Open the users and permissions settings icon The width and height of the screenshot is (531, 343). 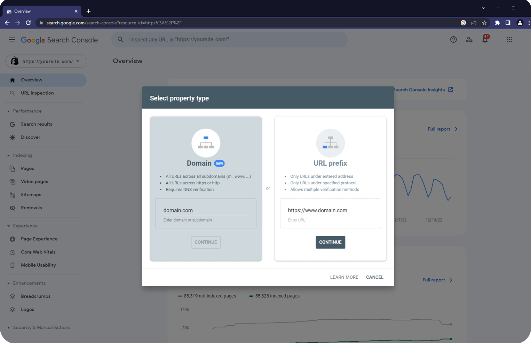click(x=469, y=40)
